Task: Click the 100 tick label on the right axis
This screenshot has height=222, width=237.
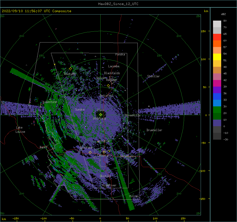Action: 203,59
